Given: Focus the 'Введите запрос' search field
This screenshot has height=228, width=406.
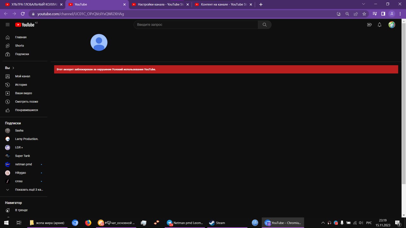Looking at the screenshot, I should pyautogui.click(x=196, y=25).
